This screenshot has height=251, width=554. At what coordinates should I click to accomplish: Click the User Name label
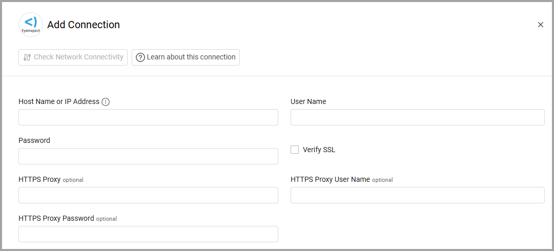click(x=308, y=101)
